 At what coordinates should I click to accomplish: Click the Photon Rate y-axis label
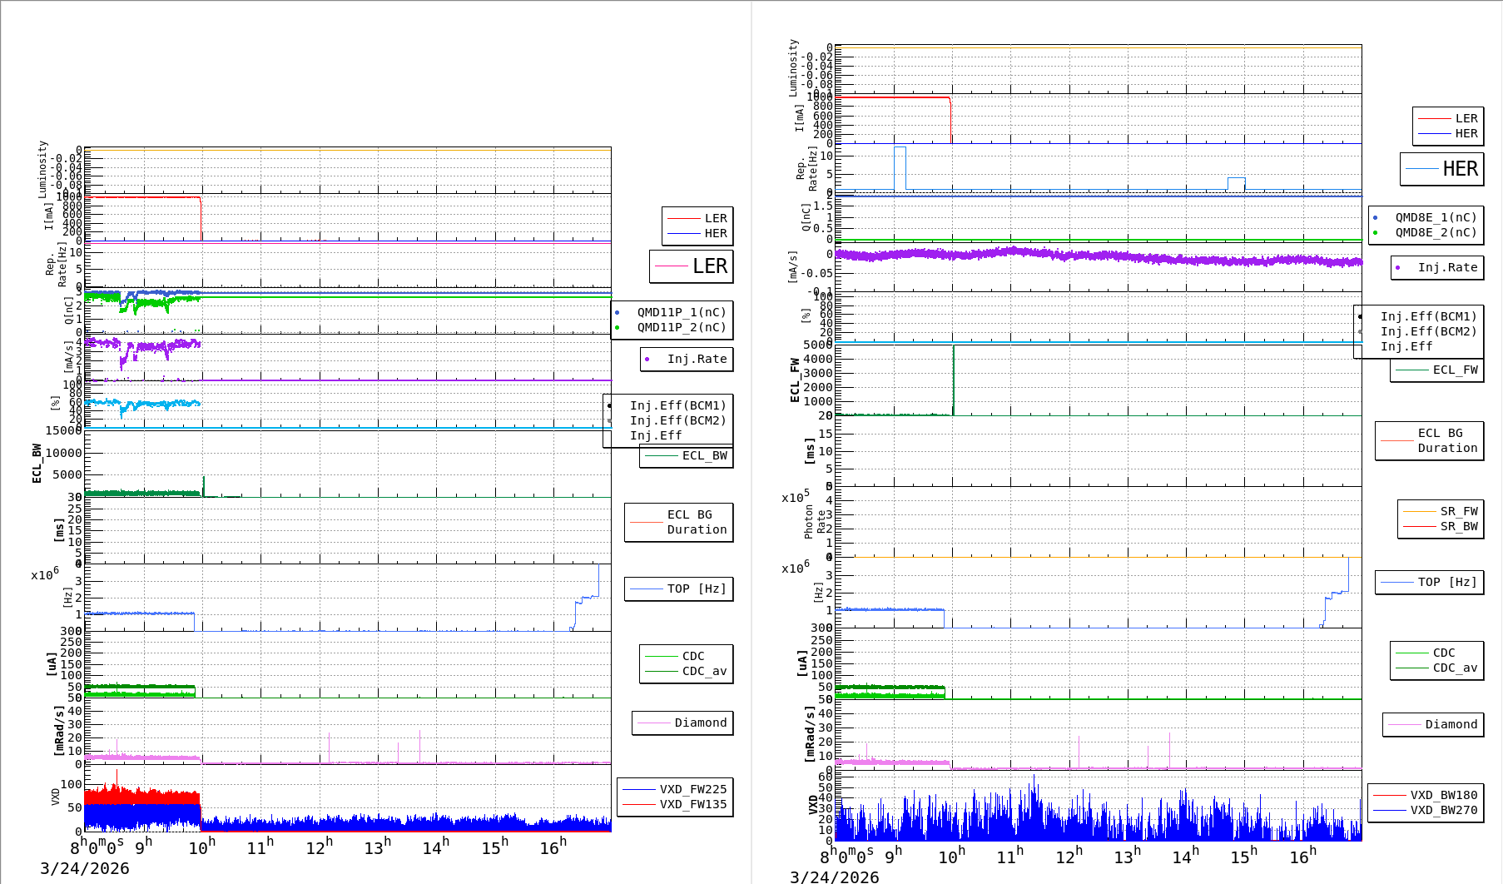point(814,522)
